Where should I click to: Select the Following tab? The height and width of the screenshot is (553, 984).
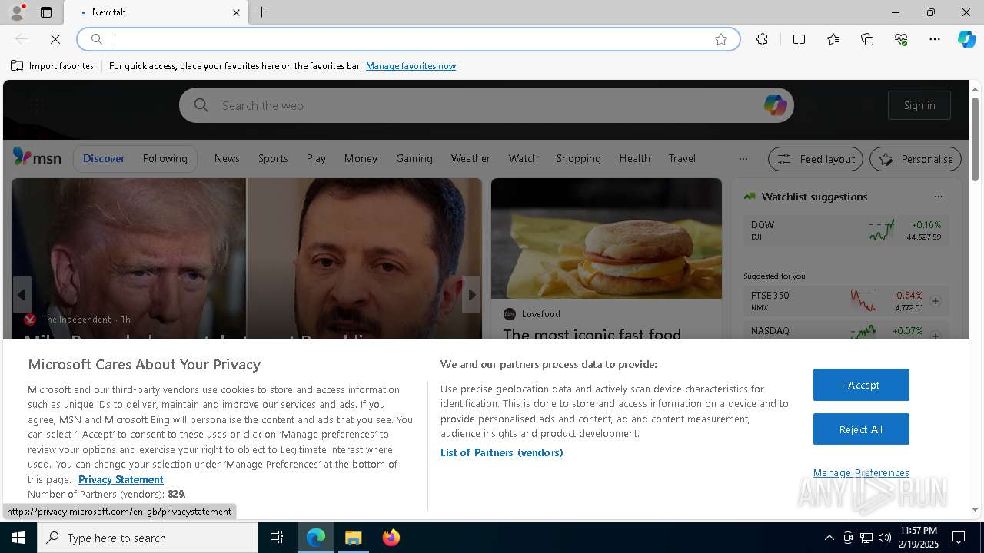coord(165,158)
